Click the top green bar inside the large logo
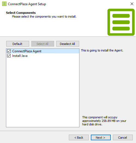The height and width of the screenshot is (143, 136). 121,16
